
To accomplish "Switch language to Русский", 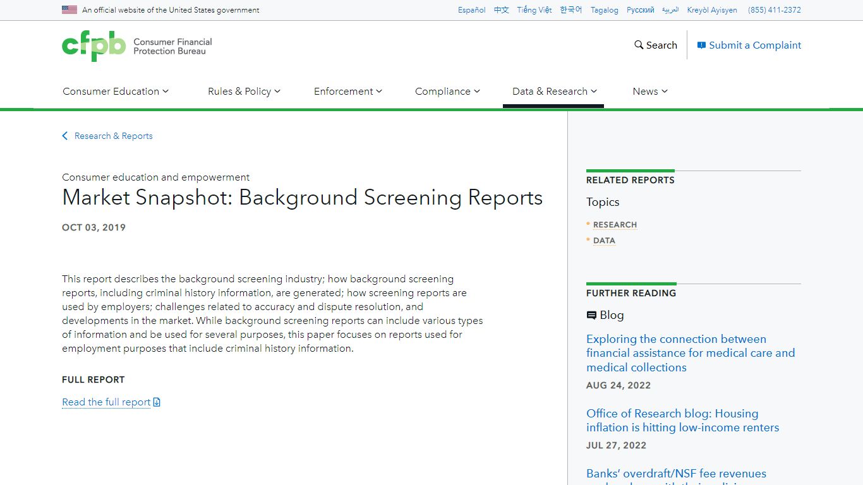I will (641, 10).
